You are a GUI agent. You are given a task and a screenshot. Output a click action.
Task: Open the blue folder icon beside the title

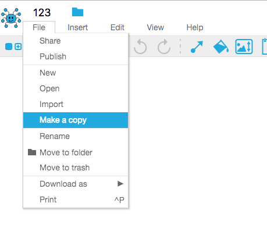point(77,12)
